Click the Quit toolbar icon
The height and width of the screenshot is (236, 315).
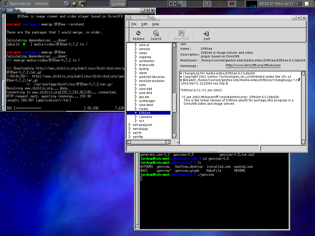(x=206, y=33)
